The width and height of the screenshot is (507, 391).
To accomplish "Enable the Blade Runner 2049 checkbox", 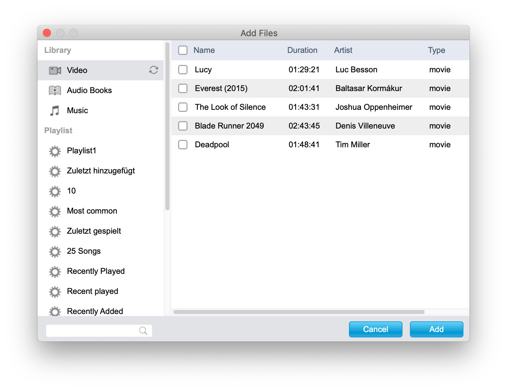I will click(183, 126).
